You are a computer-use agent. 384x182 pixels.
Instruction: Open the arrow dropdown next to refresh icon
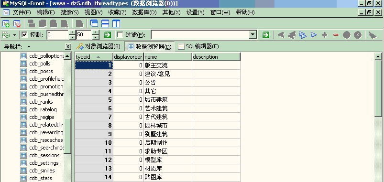click(x=14, y=35)
